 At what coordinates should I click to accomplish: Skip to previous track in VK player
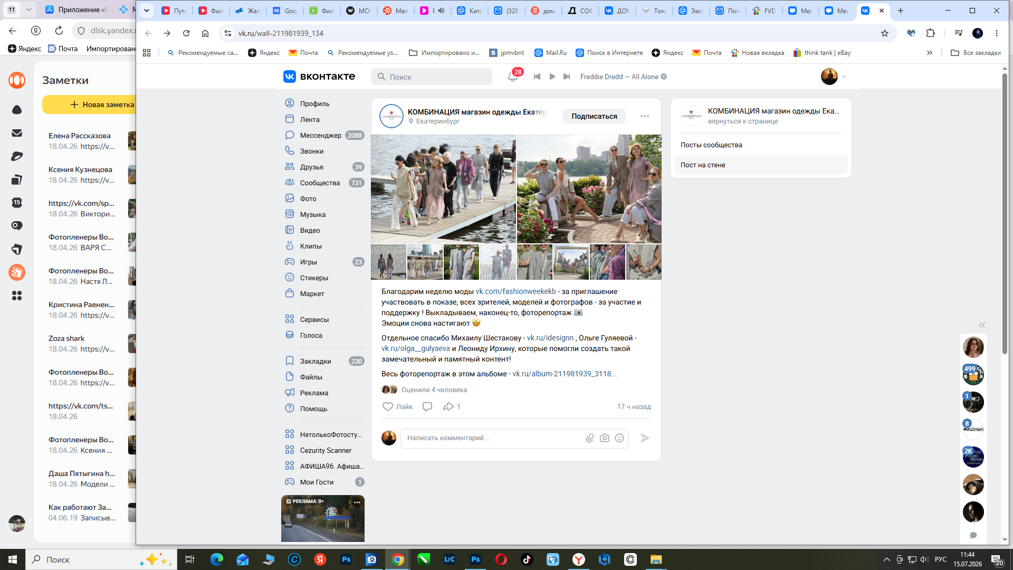point(537,77)
